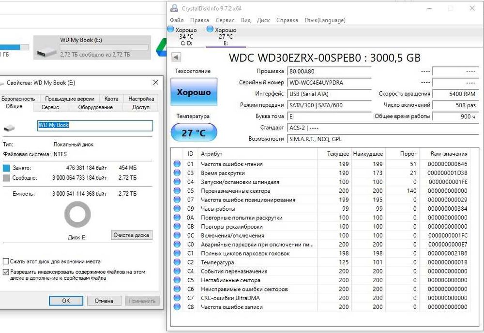Click the disk usage donut chart
The width and height of the screenshot is (484, 333).
click(x=77, y=214)
